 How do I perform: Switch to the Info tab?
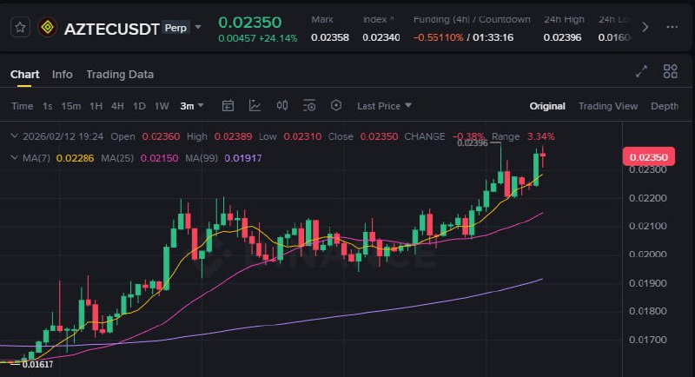[63, 75]
